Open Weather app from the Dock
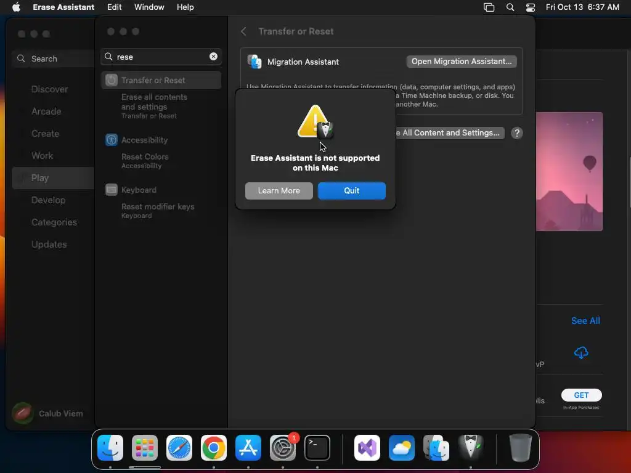The image size is (631, 473). click(402, 448)
